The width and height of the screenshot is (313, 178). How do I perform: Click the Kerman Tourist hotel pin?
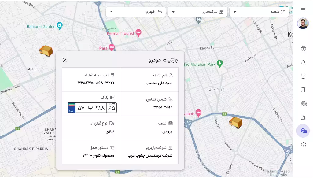point(138,33)
